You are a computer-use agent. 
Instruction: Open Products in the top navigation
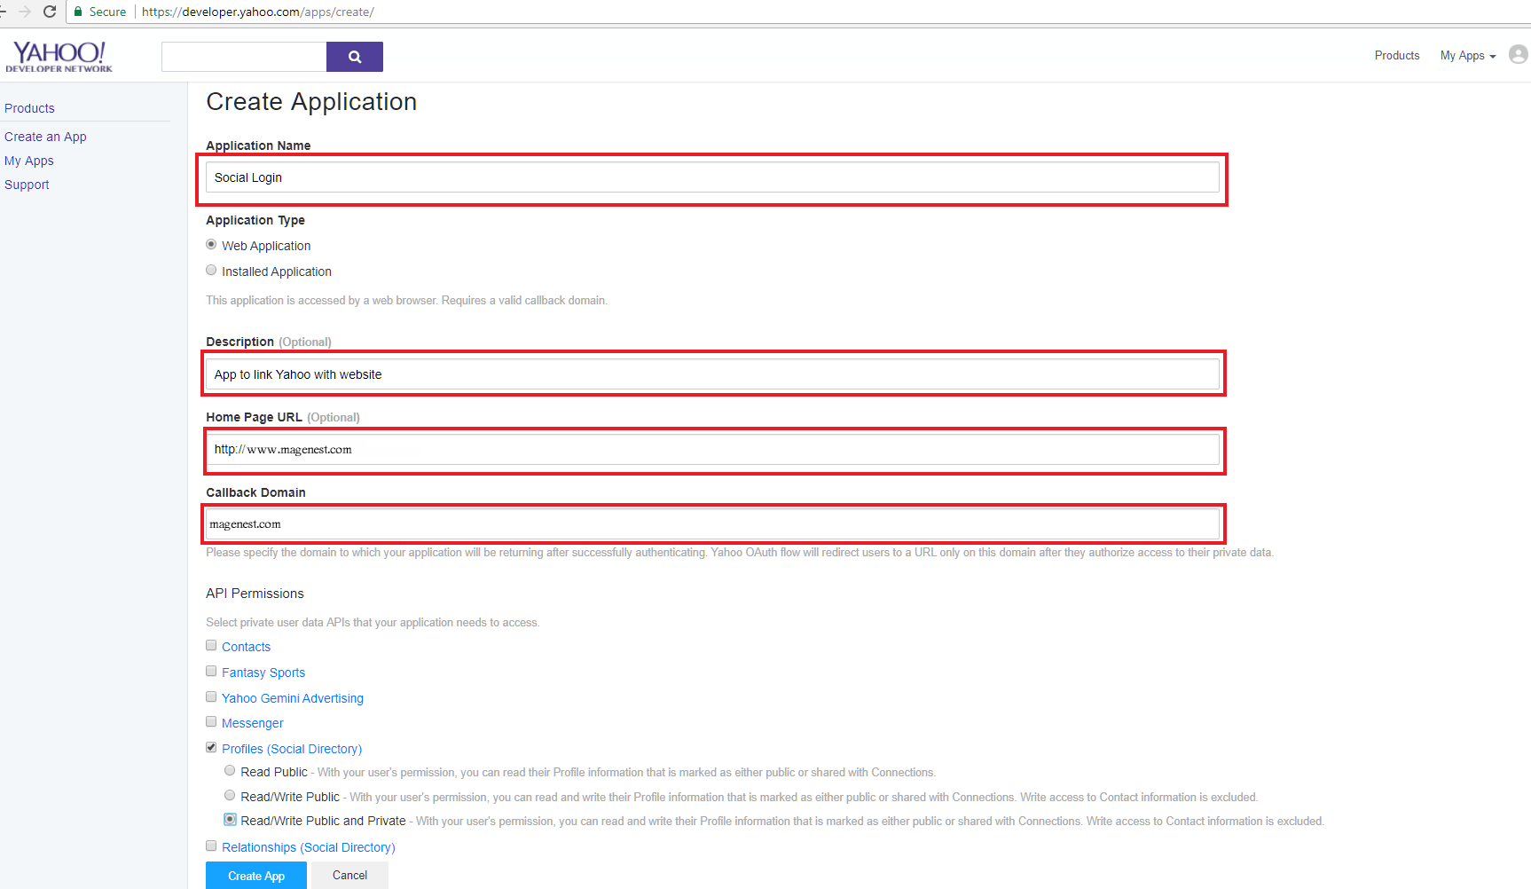(1397, 56)
